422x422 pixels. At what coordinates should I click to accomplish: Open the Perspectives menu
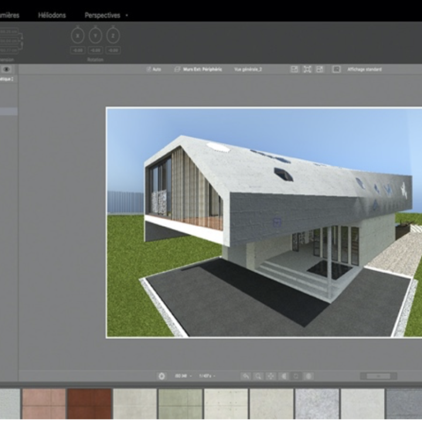point(103,15)
